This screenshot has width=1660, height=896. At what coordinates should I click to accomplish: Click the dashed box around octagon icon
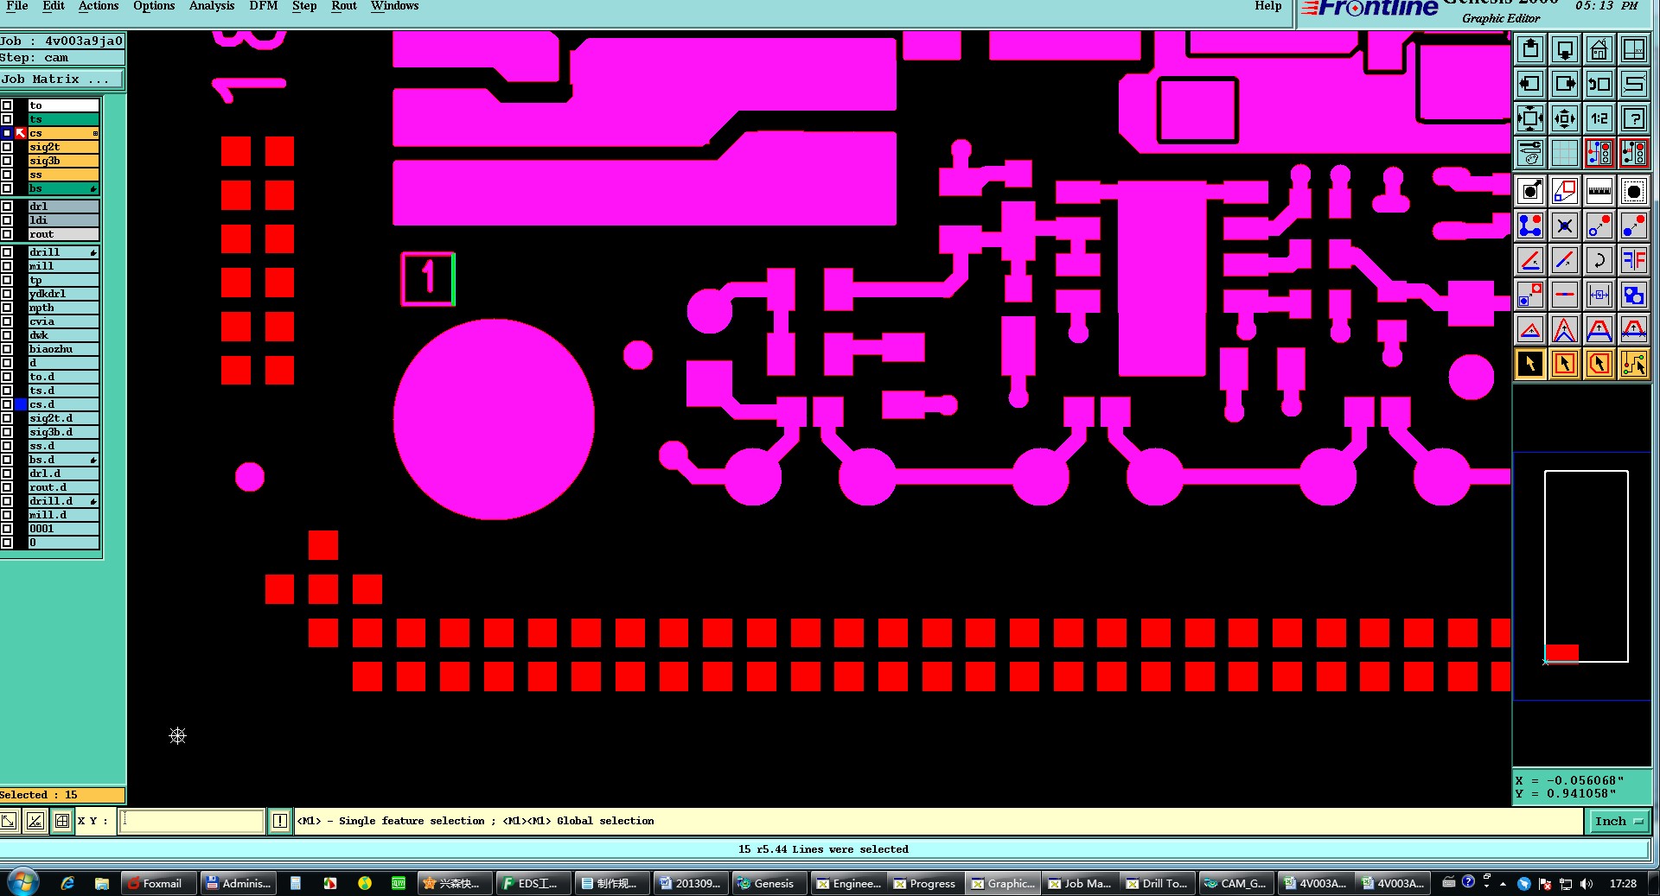click(1634, 191)
